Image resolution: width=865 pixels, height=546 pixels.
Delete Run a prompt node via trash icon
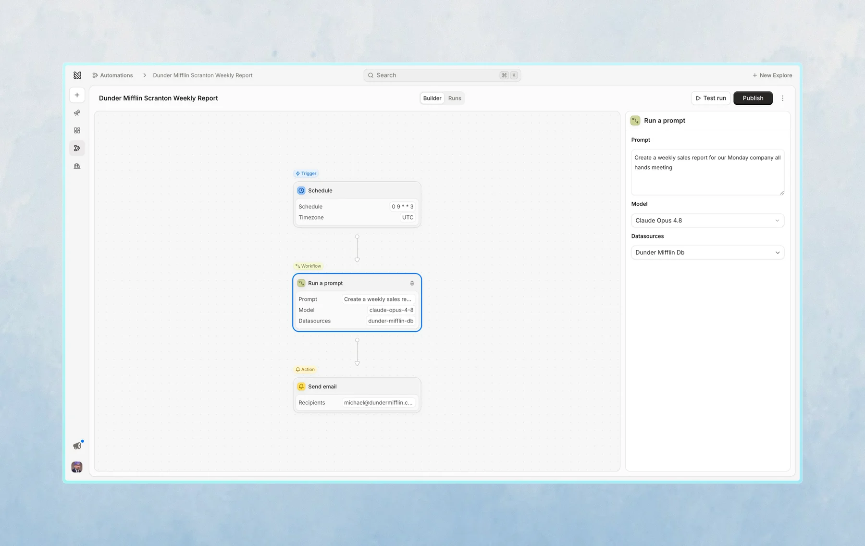[x=412, y=284]
